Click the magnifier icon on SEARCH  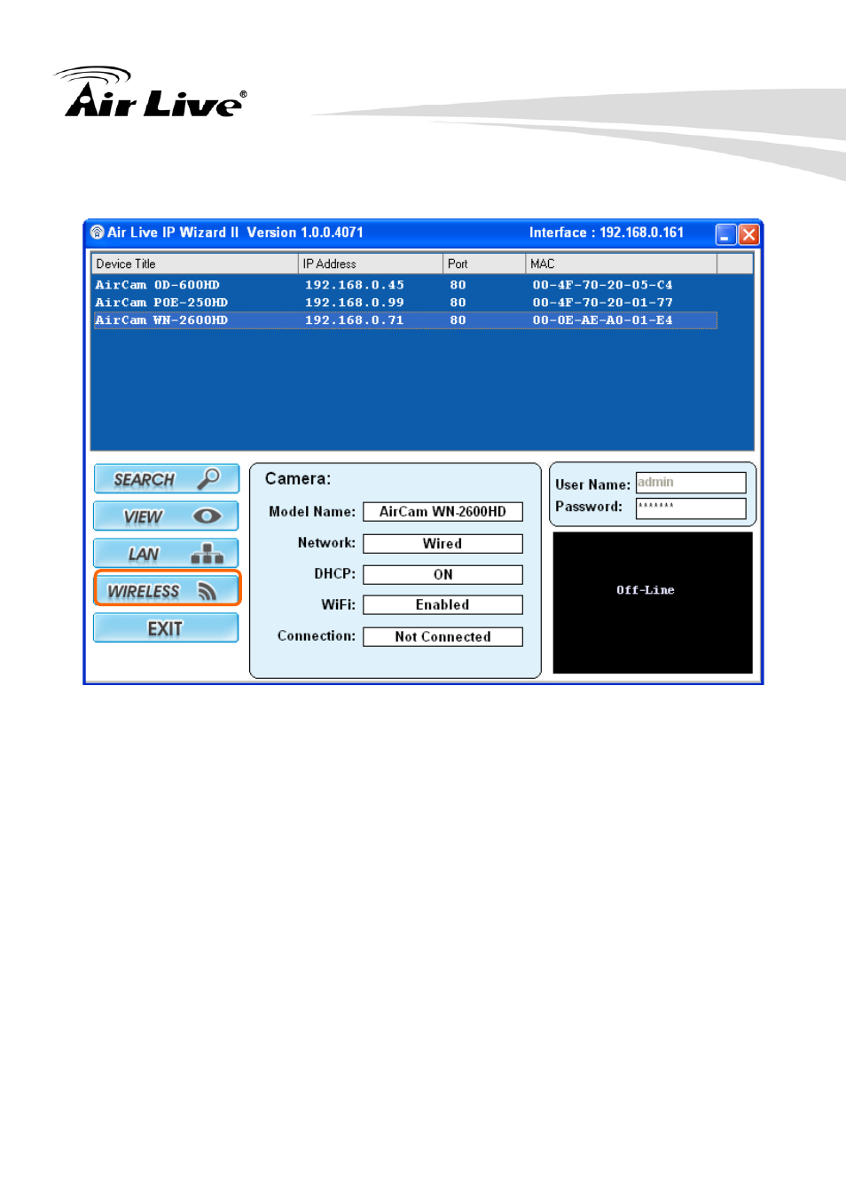[208, 478]
